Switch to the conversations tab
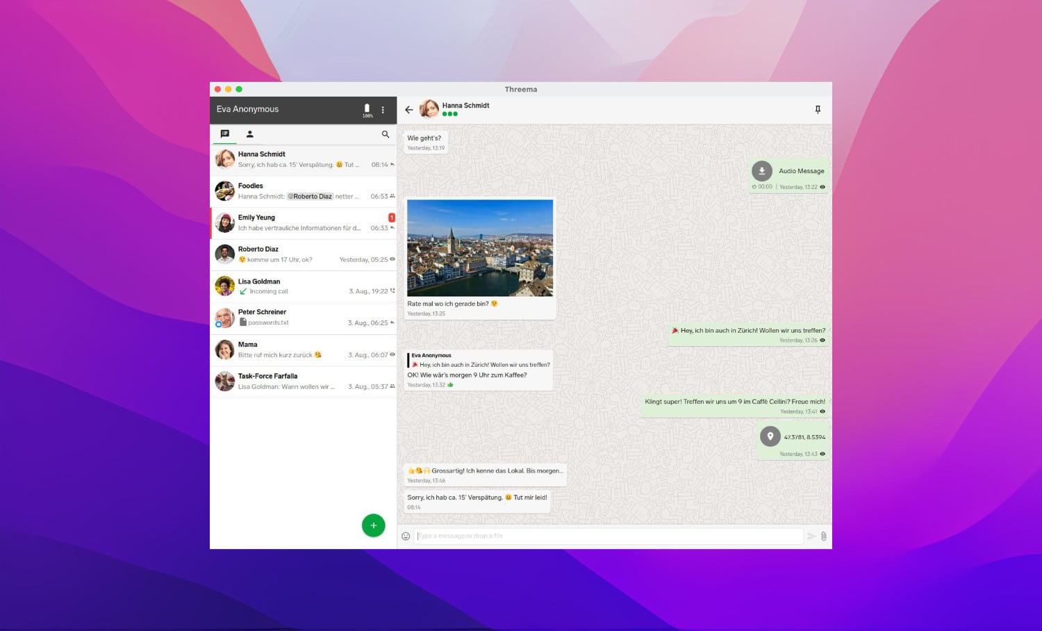This screenshot has height=631, width=1042. tap(224, 134)
